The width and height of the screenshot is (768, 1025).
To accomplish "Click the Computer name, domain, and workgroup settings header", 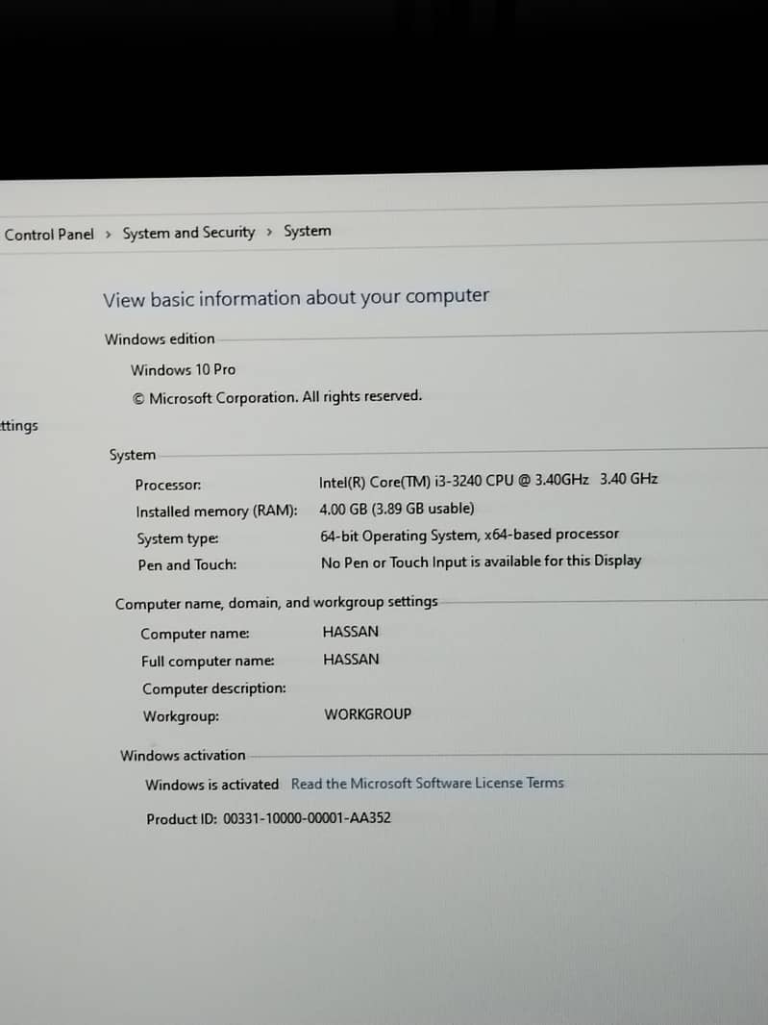I will 277,603.
